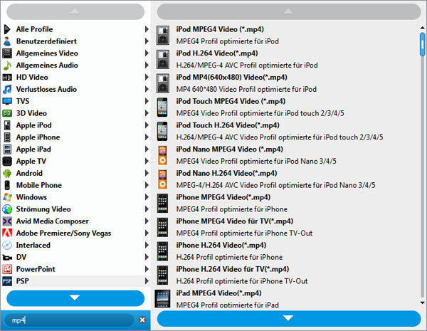
Task: Click the iPod Nano MPEG4 Video thumbnail
Action: pyautogui.click(x=164, y=154)
